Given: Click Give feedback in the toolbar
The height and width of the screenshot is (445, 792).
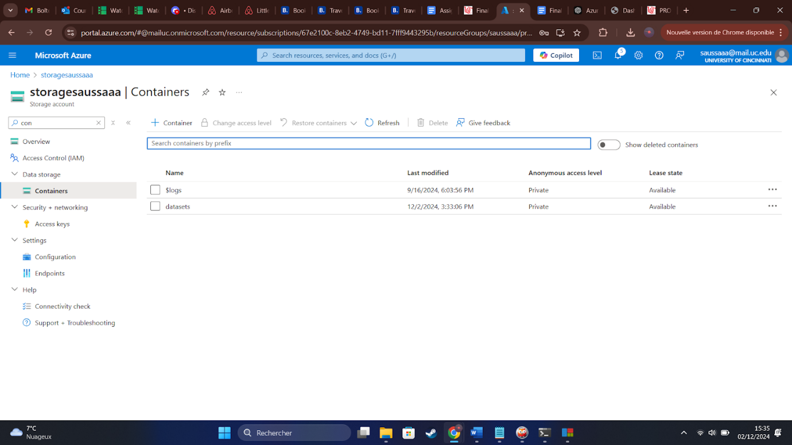Looking at the screenshot, I should tap(483, 123).
